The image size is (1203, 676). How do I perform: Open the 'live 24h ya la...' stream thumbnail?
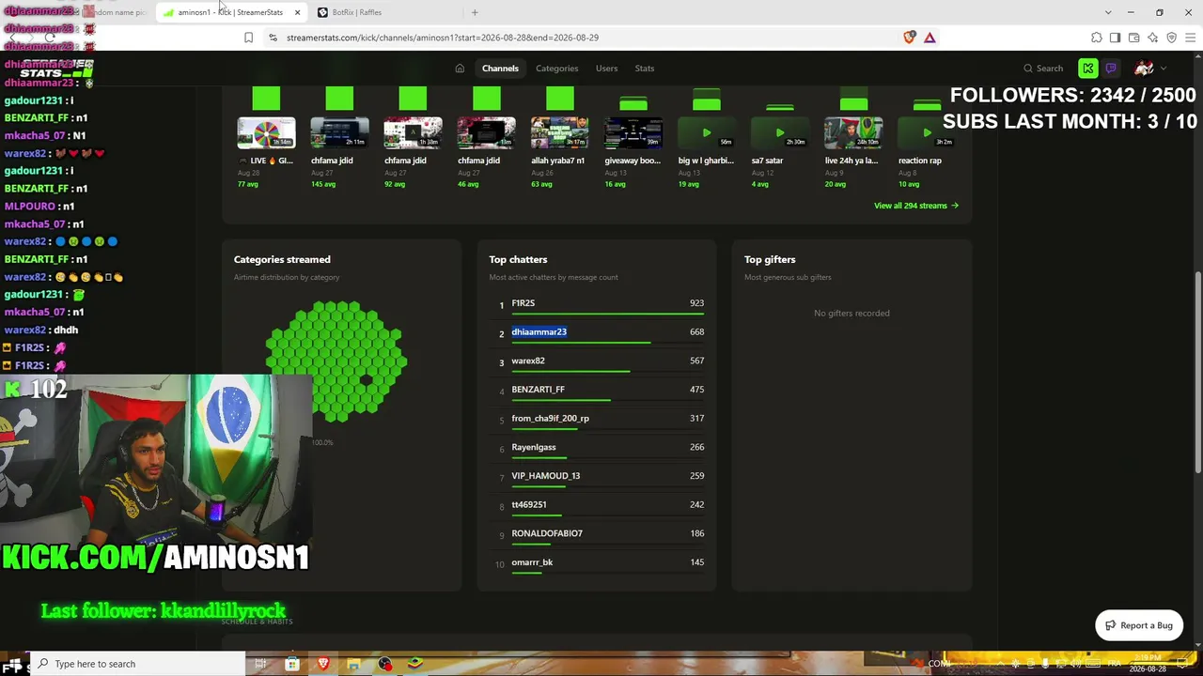[853, 132]
